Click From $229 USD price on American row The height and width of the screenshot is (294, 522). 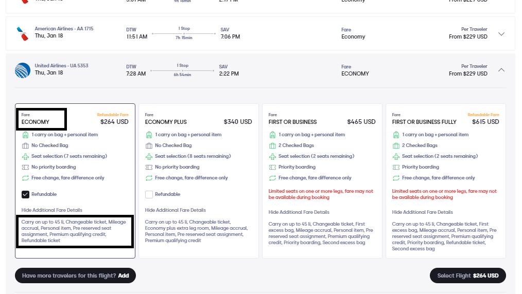point(468,37)
